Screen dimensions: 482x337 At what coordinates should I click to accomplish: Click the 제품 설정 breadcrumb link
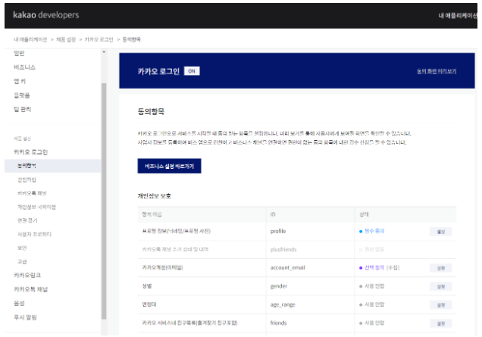[66, 39]
